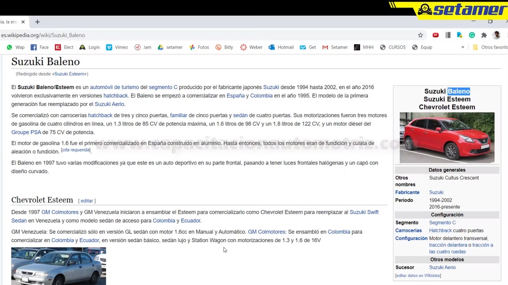508x285 pixels.
Task: Open the Hotmail bookmark
Action: pos(281,47)
